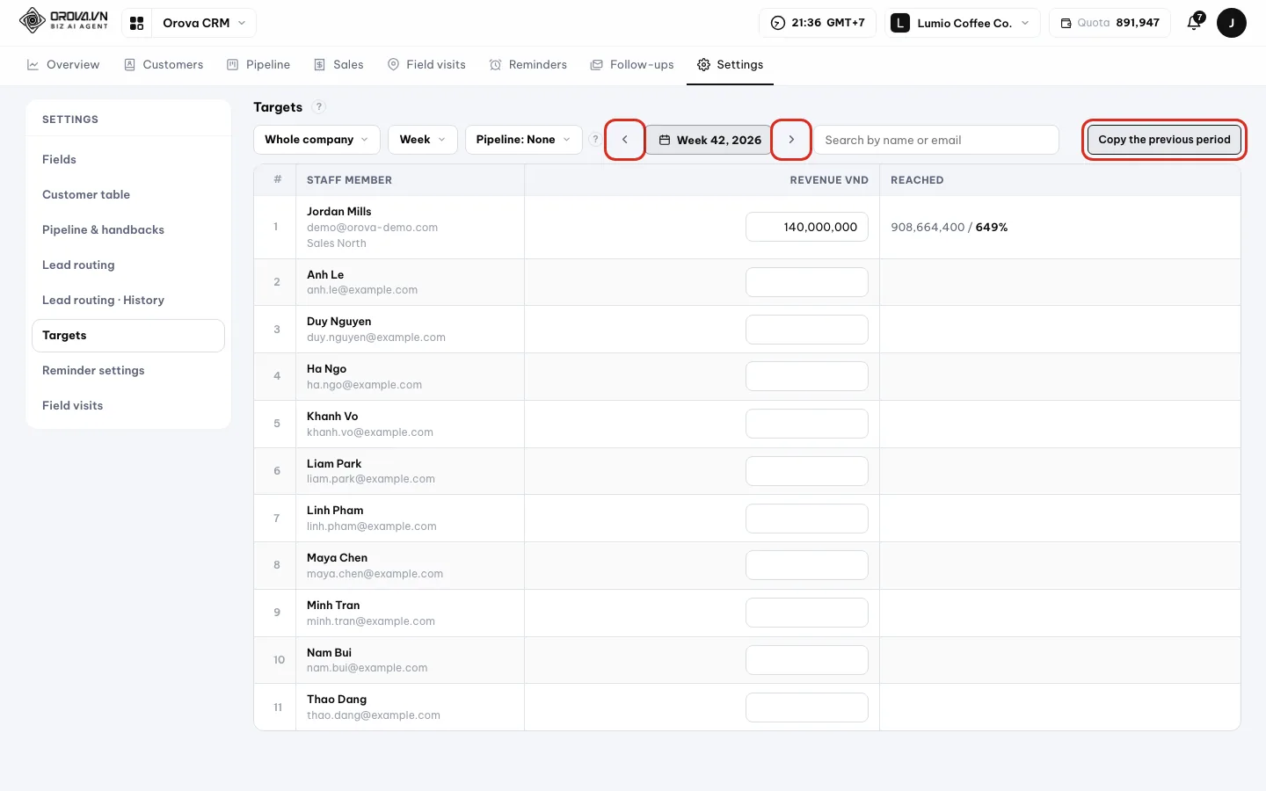Open the Reminders tab
Image resolution: width=1266 pixels, height=791 pixels.
[x=528, y=65]
